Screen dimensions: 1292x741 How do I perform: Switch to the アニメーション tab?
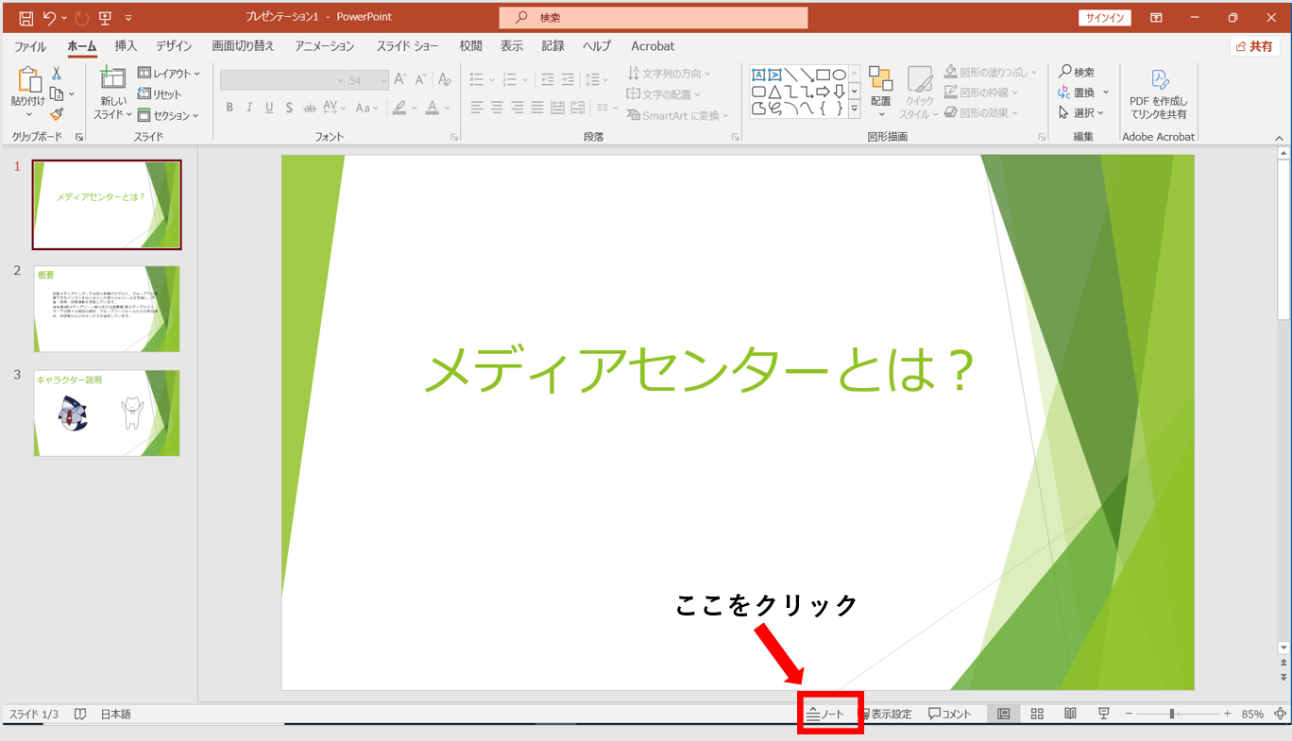(324, 46)
